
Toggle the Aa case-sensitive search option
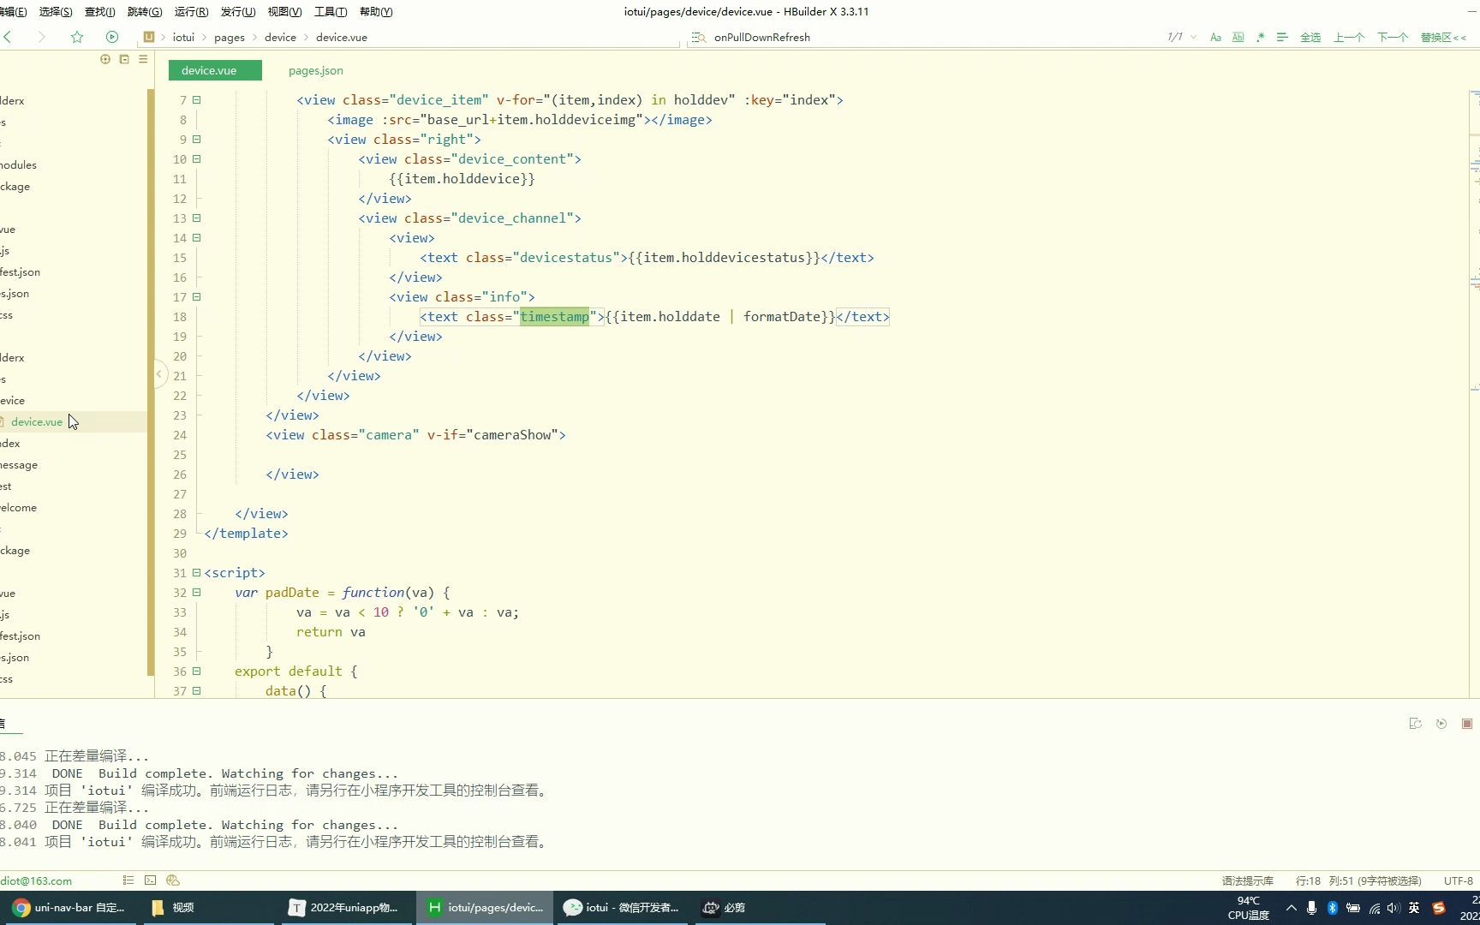point(1215,37)
